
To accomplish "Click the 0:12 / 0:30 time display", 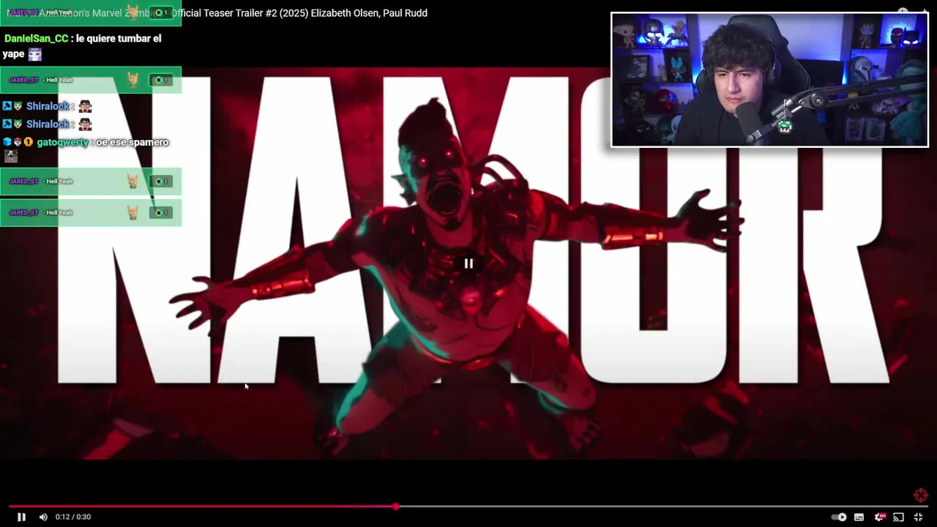I will click(73, 517).
